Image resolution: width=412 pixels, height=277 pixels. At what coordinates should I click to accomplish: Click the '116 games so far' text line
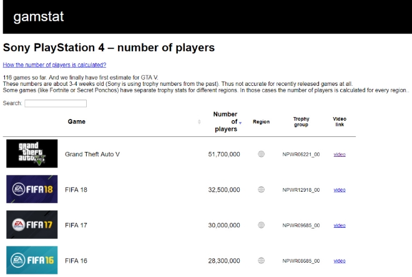81,78
